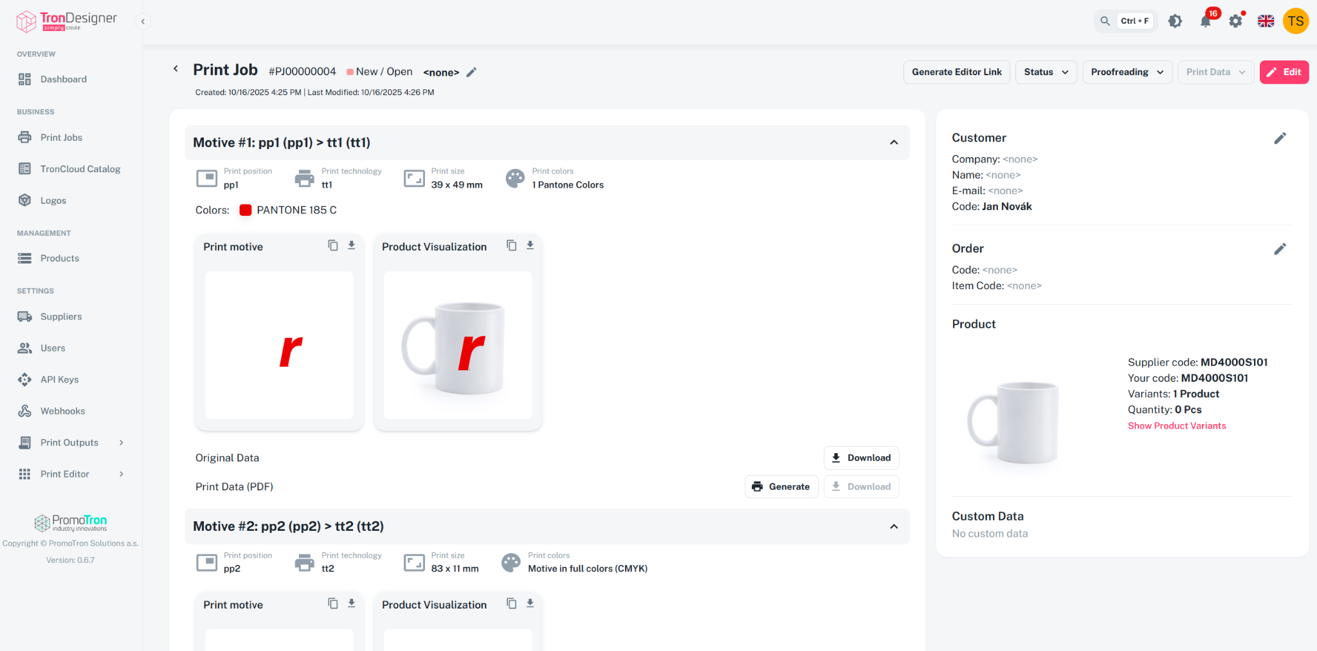Viewport: 1317px width, 651px height.
Task: Click the pencil icon next to <none> label
Action: click(x=471, y=73)
